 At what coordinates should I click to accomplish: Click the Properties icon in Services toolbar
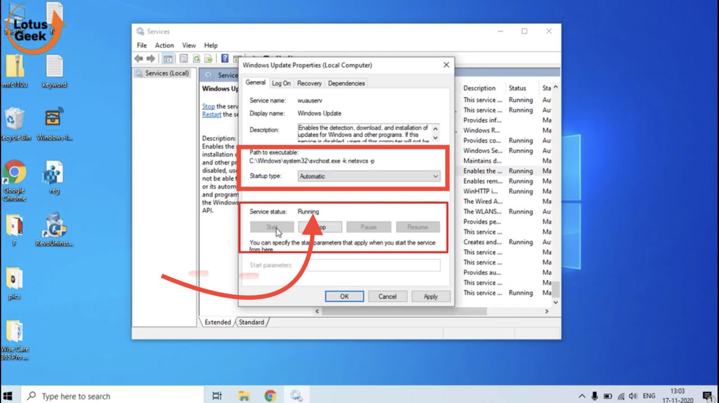tap(183, 59)
